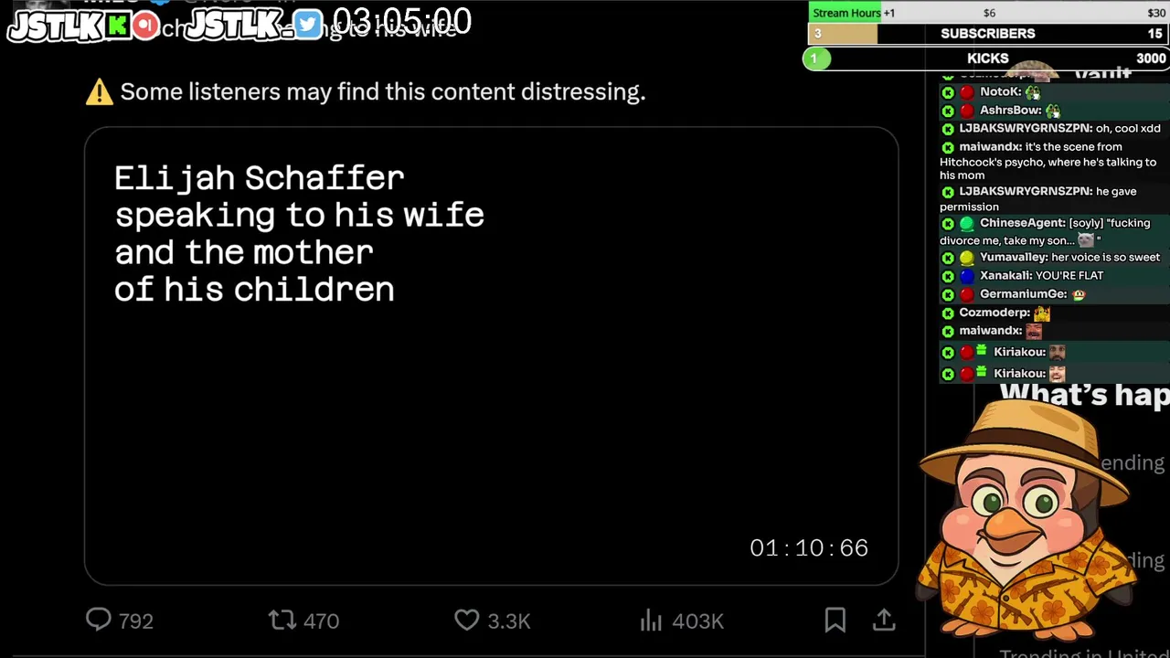Open the replies via the comment bubble icon
Screen dimensions: 1170x658
point(99,620)
